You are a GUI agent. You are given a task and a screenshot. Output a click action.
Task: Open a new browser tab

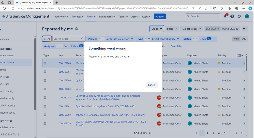[x=56, y=3]
